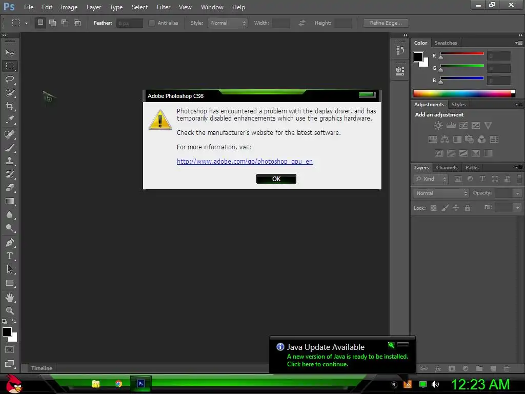The image size is (525, 394).
Task: Open the Properties panel icon
Action: (400, 71)
